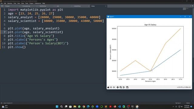Viewport: 194px width, 109px height.
Task: Click the blue analyst salary line end
Action: pos(181,50)
